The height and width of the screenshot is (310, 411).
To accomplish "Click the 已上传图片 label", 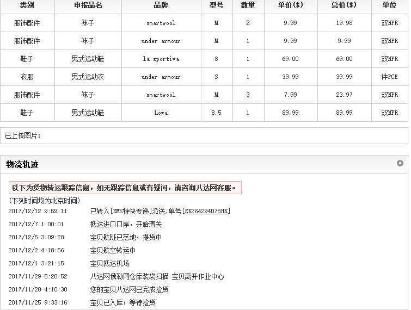I will tap(23, 135).
